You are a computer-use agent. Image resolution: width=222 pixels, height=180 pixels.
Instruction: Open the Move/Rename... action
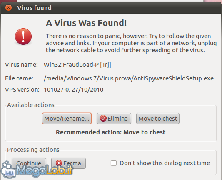pos(67,118)
